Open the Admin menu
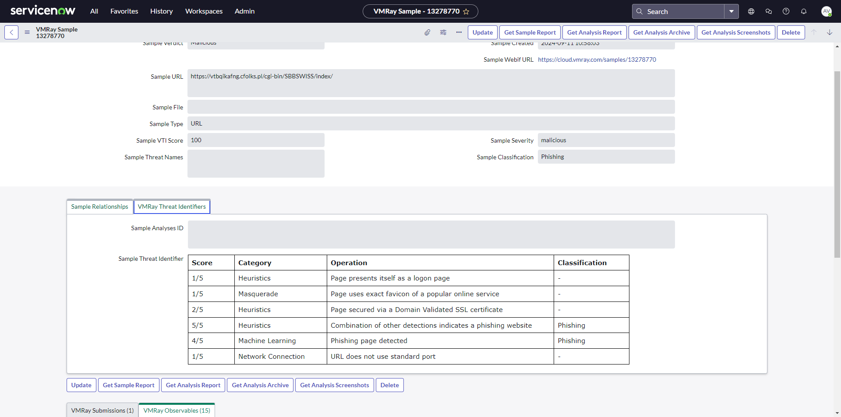Image resolution: width=841 pixels, height=417 pixels. click(x=245, y=11)
